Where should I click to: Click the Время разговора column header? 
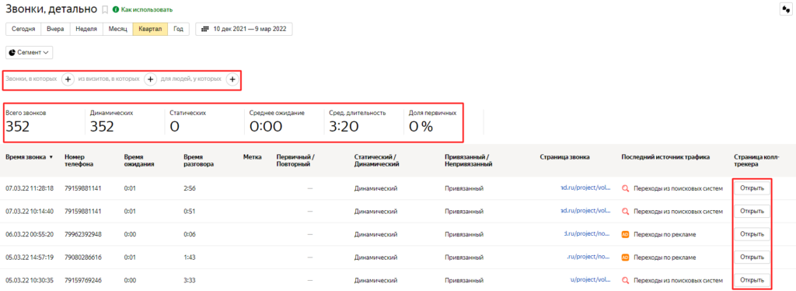198,160
